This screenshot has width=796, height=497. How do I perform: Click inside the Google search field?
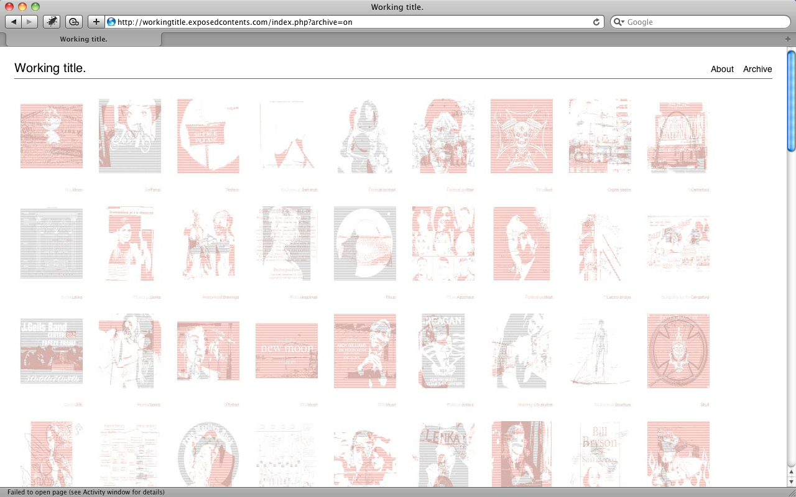[x=703, y=22]
